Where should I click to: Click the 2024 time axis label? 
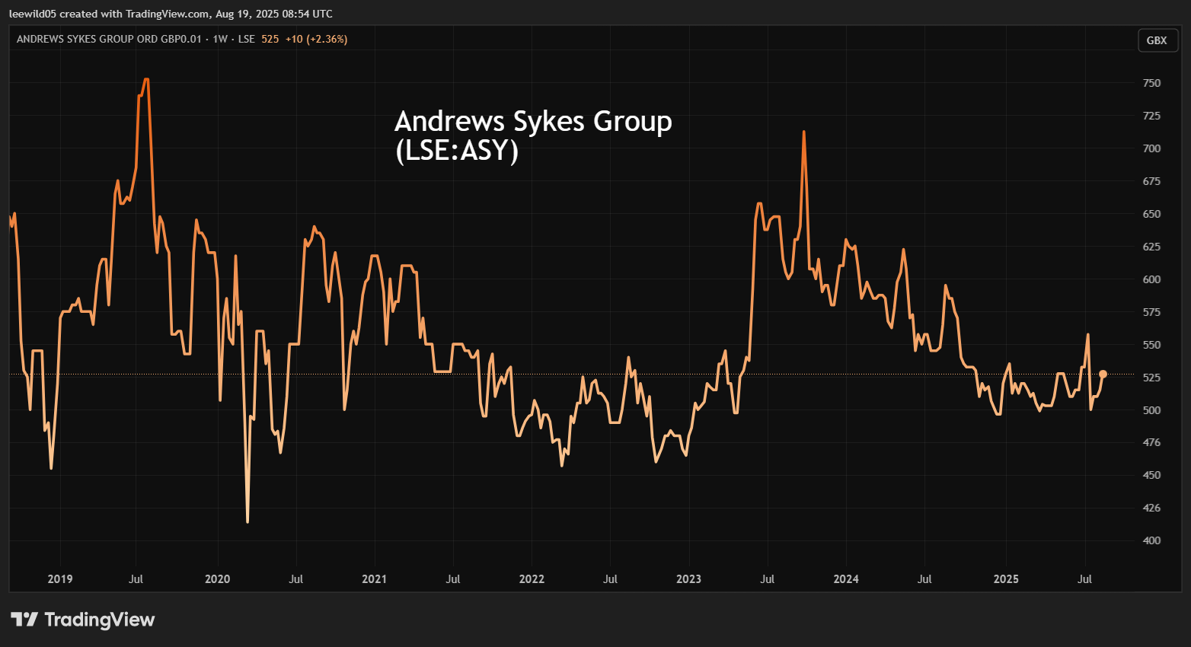tap(846, 579)
